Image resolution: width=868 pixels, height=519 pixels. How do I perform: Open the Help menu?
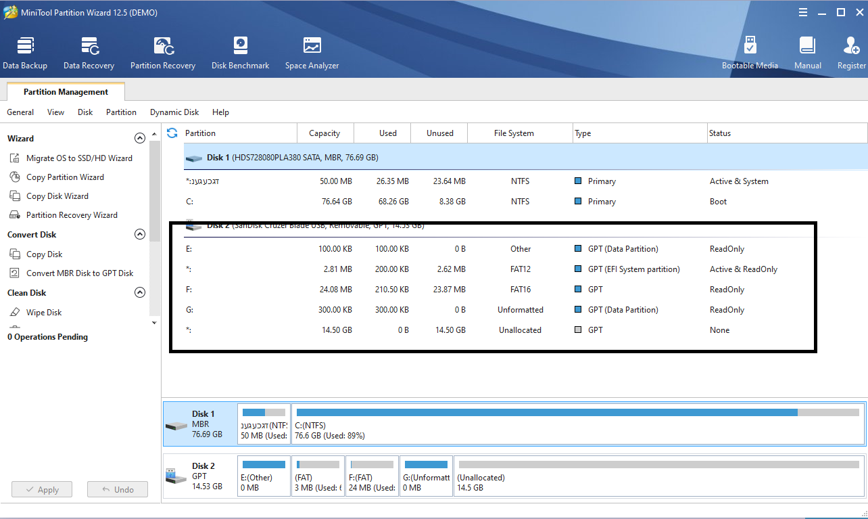[x=220, y=112]
